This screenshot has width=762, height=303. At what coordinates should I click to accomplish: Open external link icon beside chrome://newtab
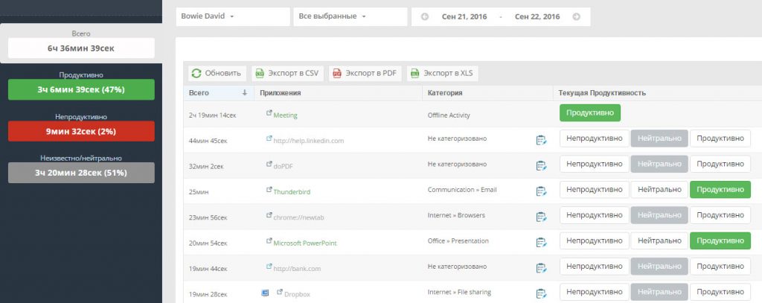(269, 215)
